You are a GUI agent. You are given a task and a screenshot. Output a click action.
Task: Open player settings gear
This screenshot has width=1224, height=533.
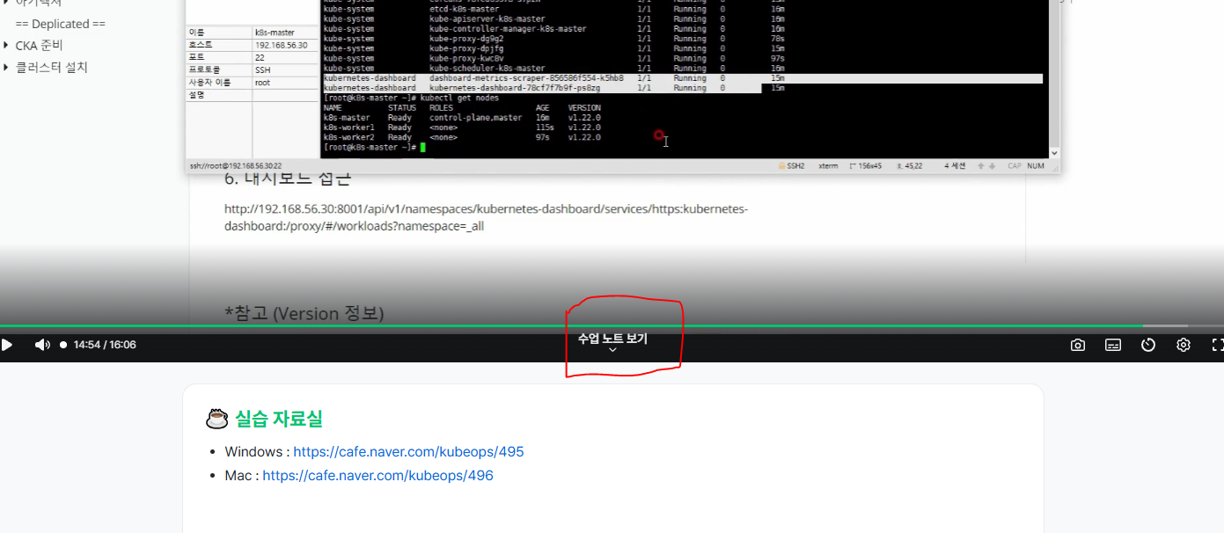[x=1184, y=345]
